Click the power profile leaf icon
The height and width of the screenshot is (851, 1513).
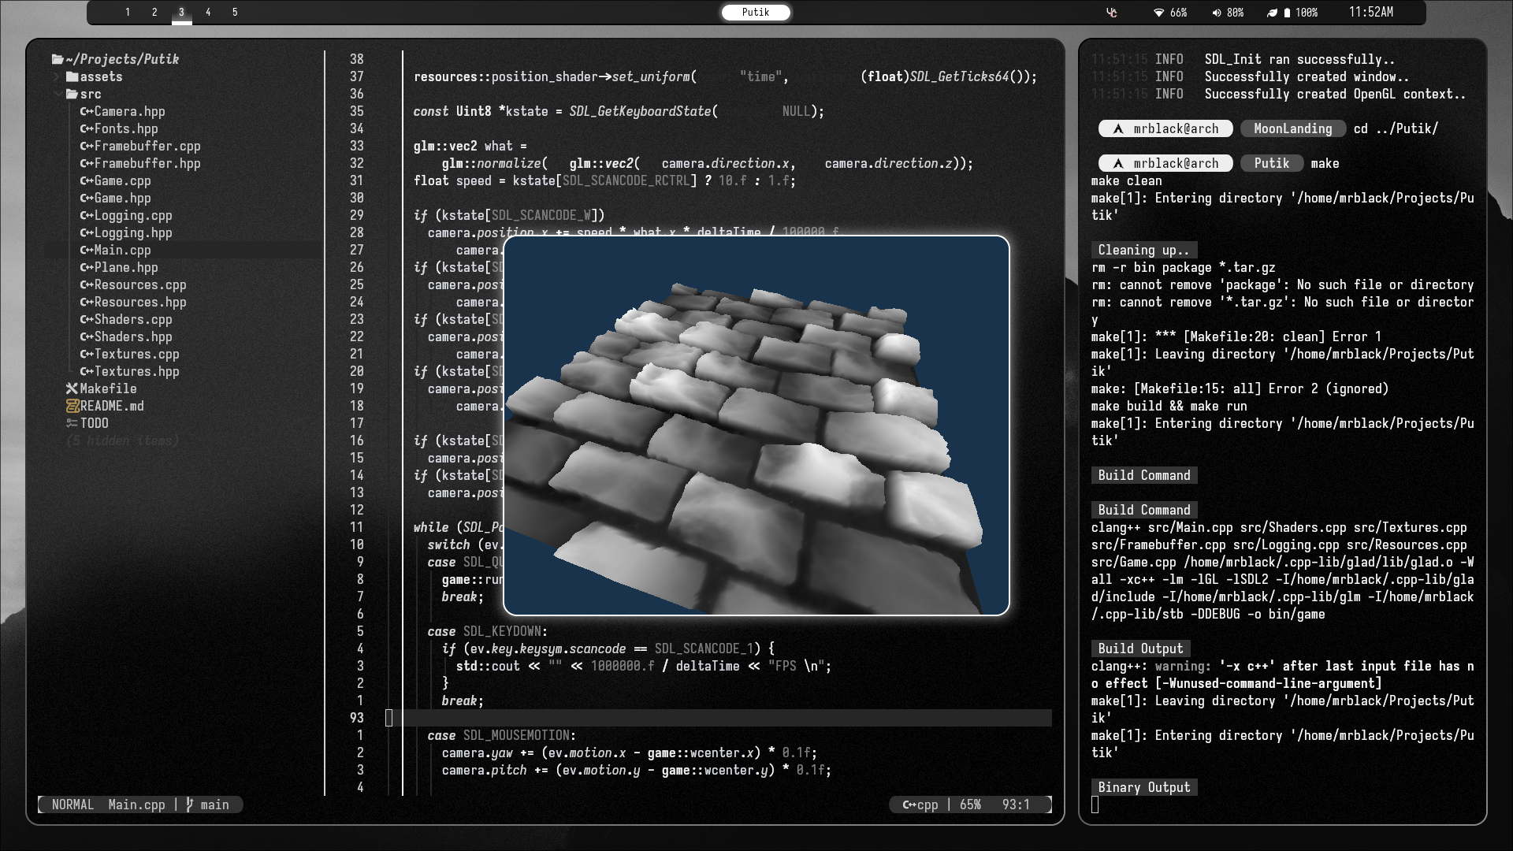click(x=1271, y=13)
